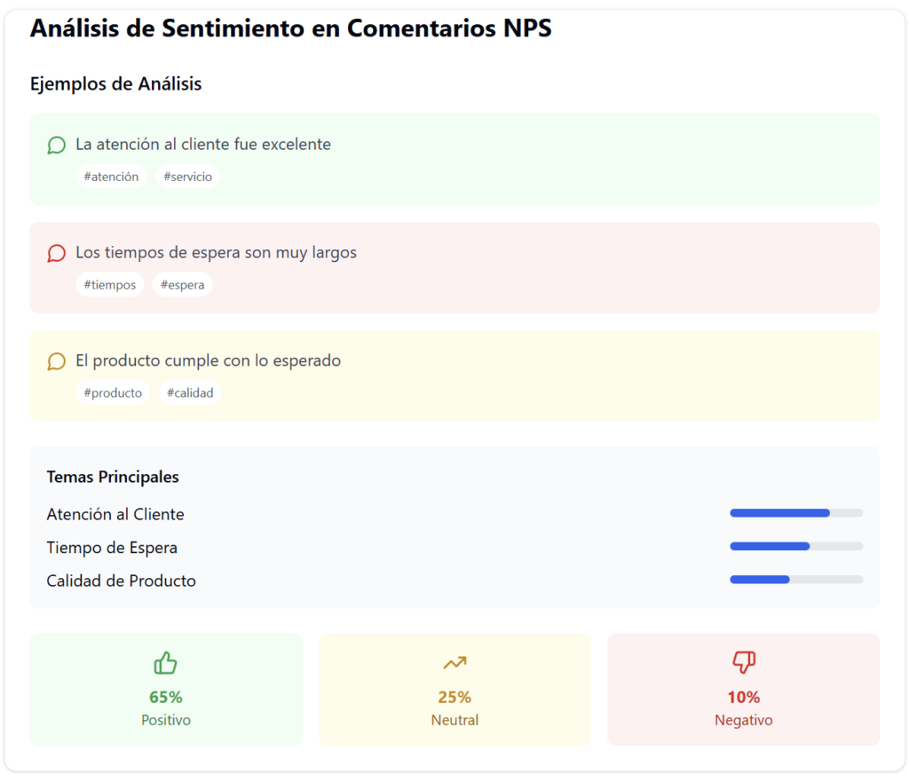909x775 pixels.
Task: Click the red comment bubble icon
Action: tap(56, 253)
